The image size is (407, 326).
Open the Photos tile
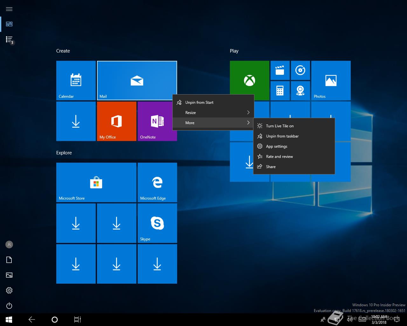[x=331, y=81]
